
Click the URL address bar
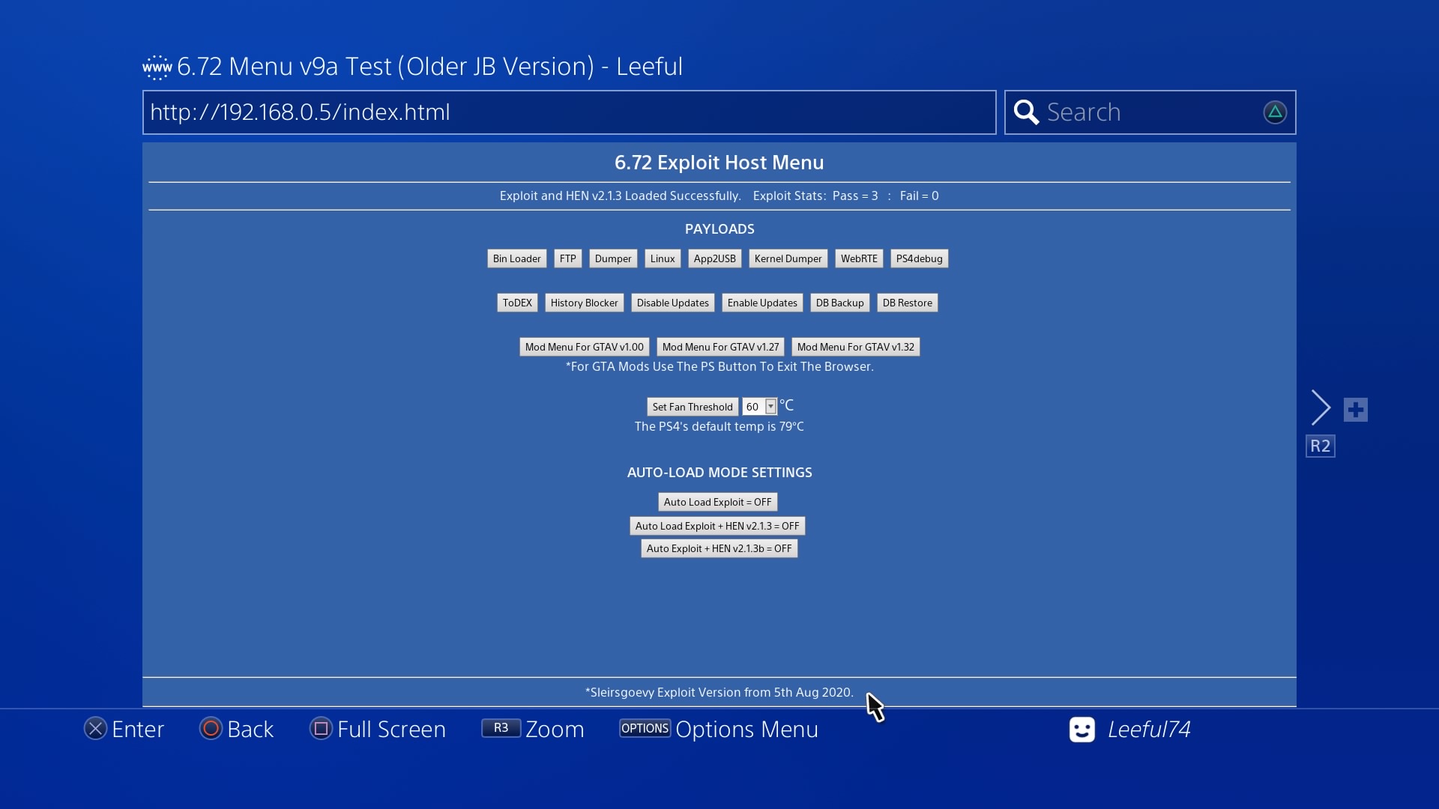coord(570,112)
